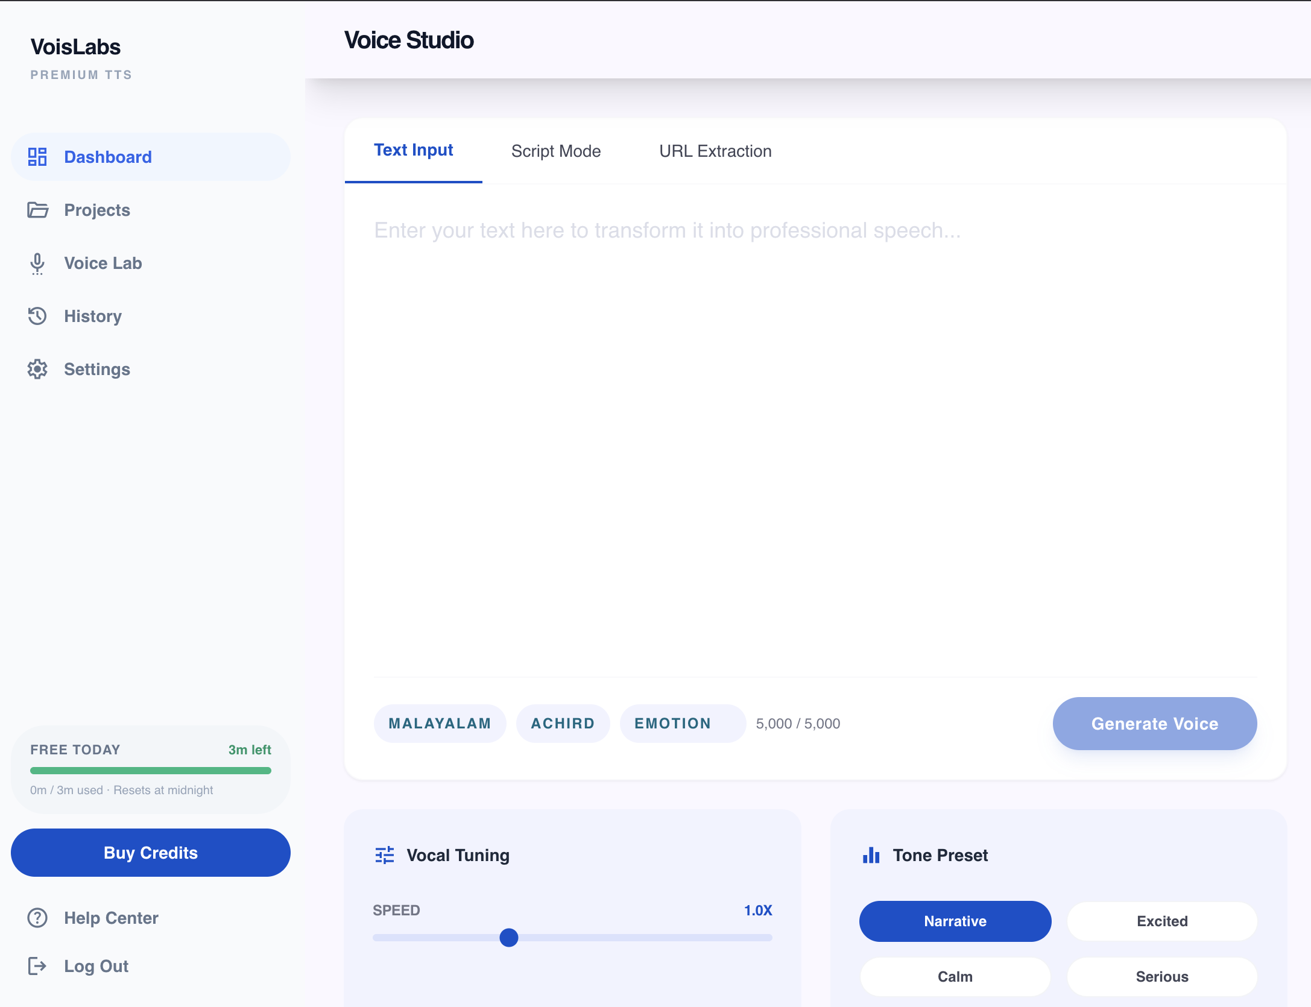
Task: Switch tone to Calm
Action: [955, 976]
